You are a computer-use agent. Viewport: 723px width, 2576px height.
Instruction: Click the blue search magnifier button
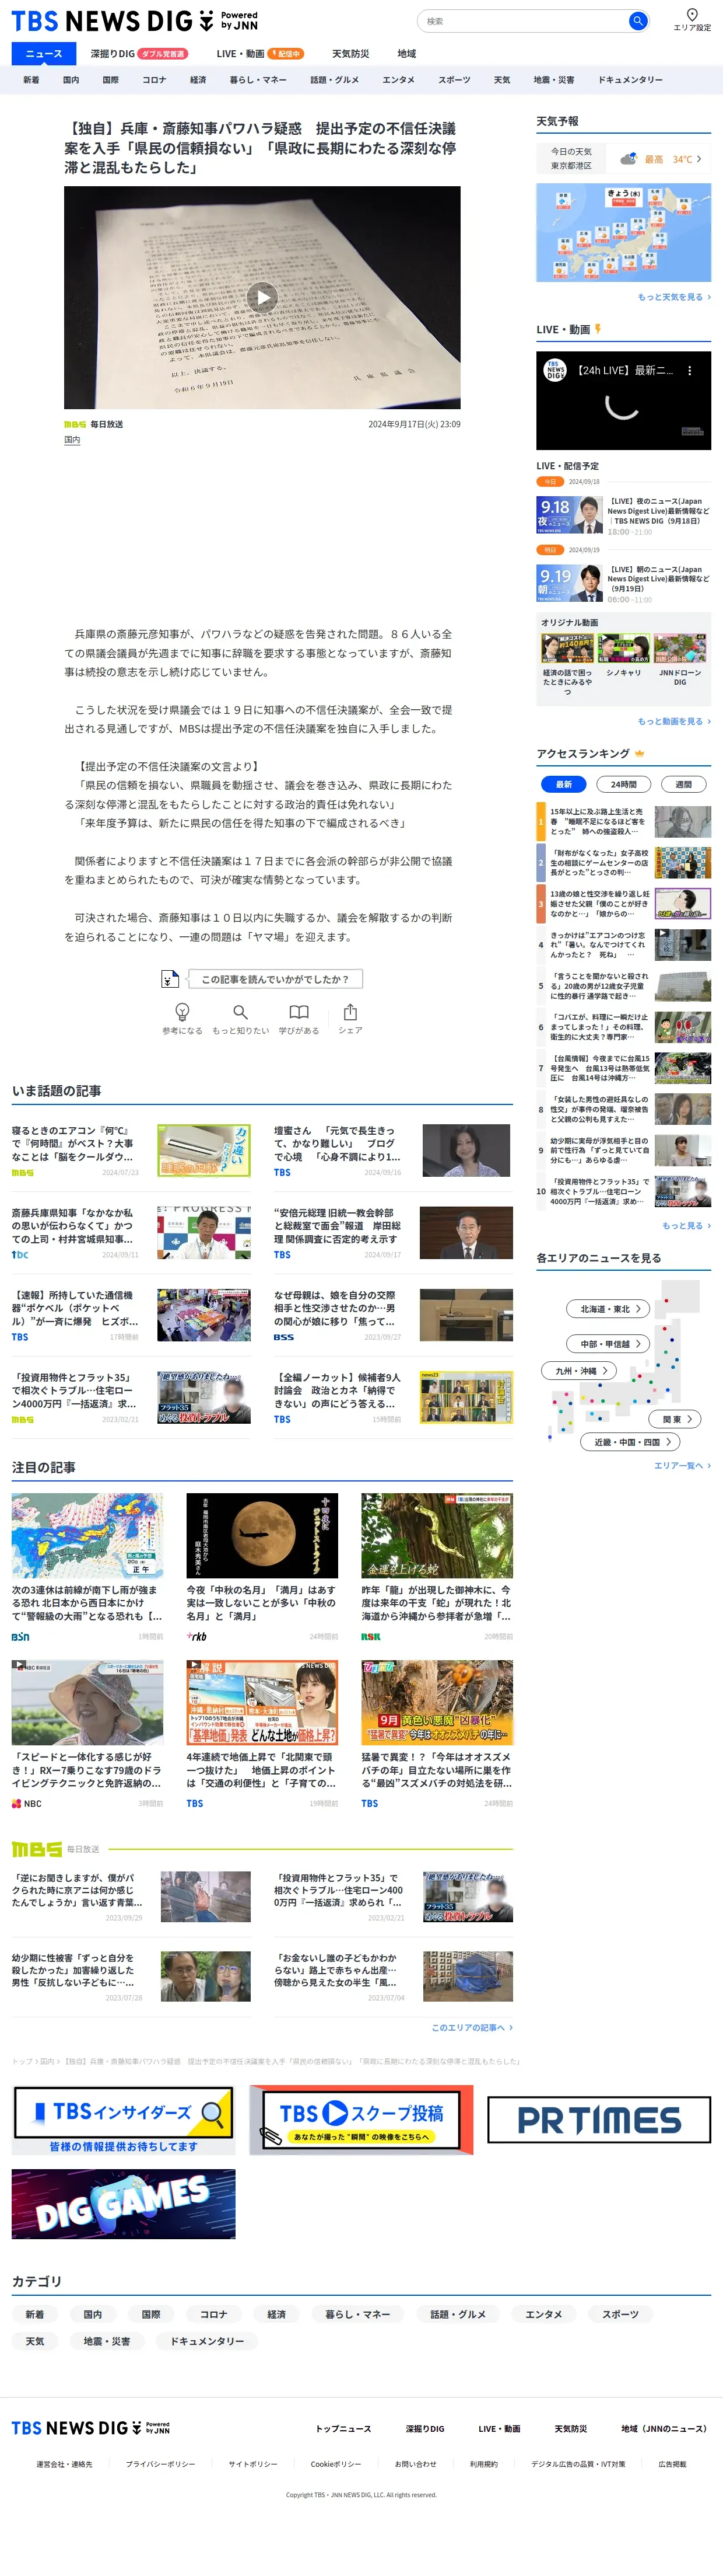pos(637,21)
